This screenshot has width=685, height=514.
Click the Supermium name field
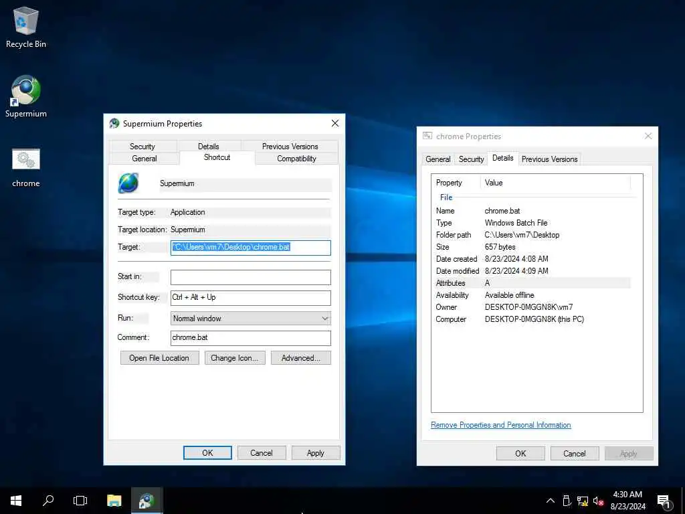pyautogui.click(x=245, y=183)
